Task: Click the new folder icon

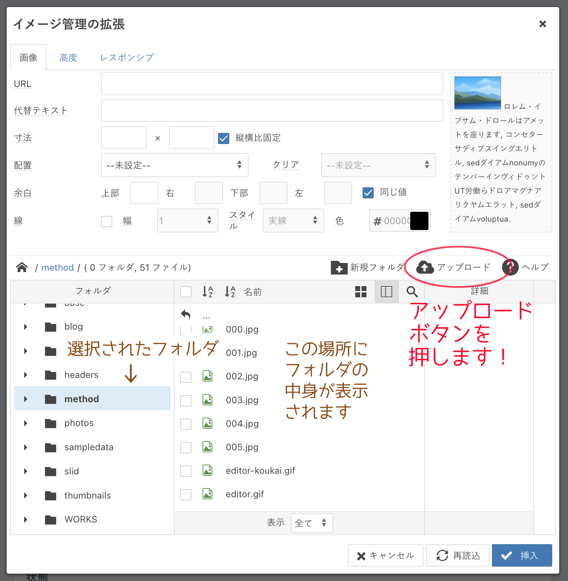Action: click(339, 268)
